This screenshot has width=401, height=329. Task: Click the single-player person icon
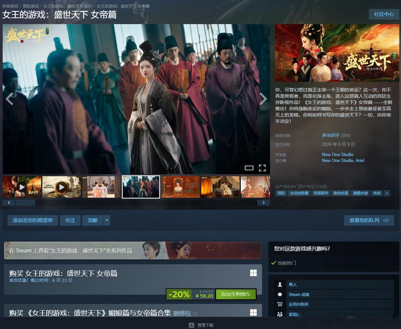[280, 284]
